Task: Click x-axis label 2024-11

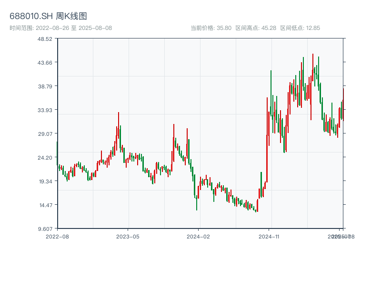Action: click(269, 237)
